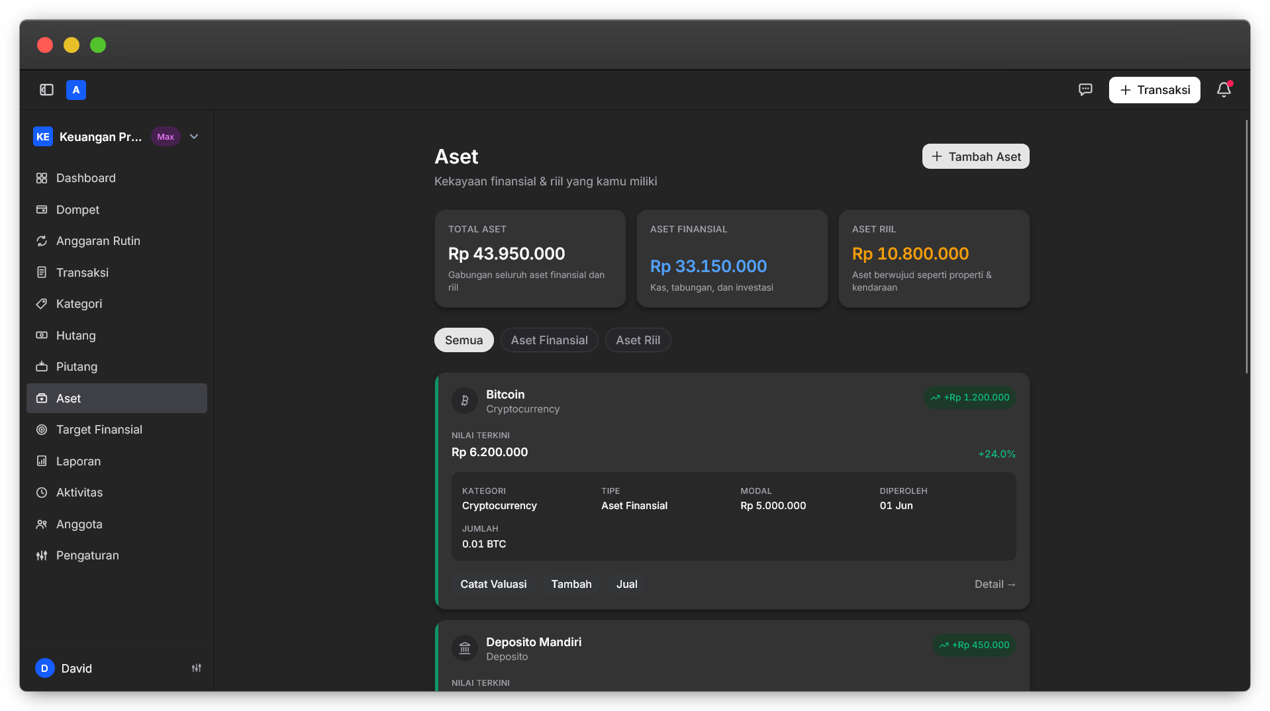Click Catat Valuasi on Bitcoin card
This screenshot has width=1270, height=711.
click(x=494, y=585)
